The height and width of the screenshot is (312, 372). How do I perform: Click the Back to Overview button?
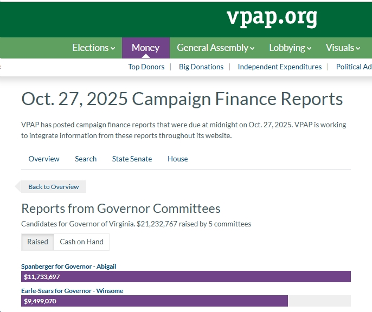(53, 187)
